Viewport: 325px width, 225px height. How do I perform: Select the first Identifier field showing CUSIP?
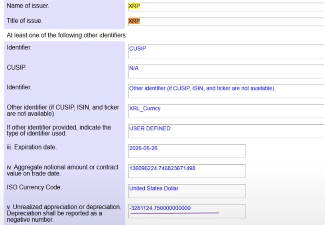tap(227, 52)
